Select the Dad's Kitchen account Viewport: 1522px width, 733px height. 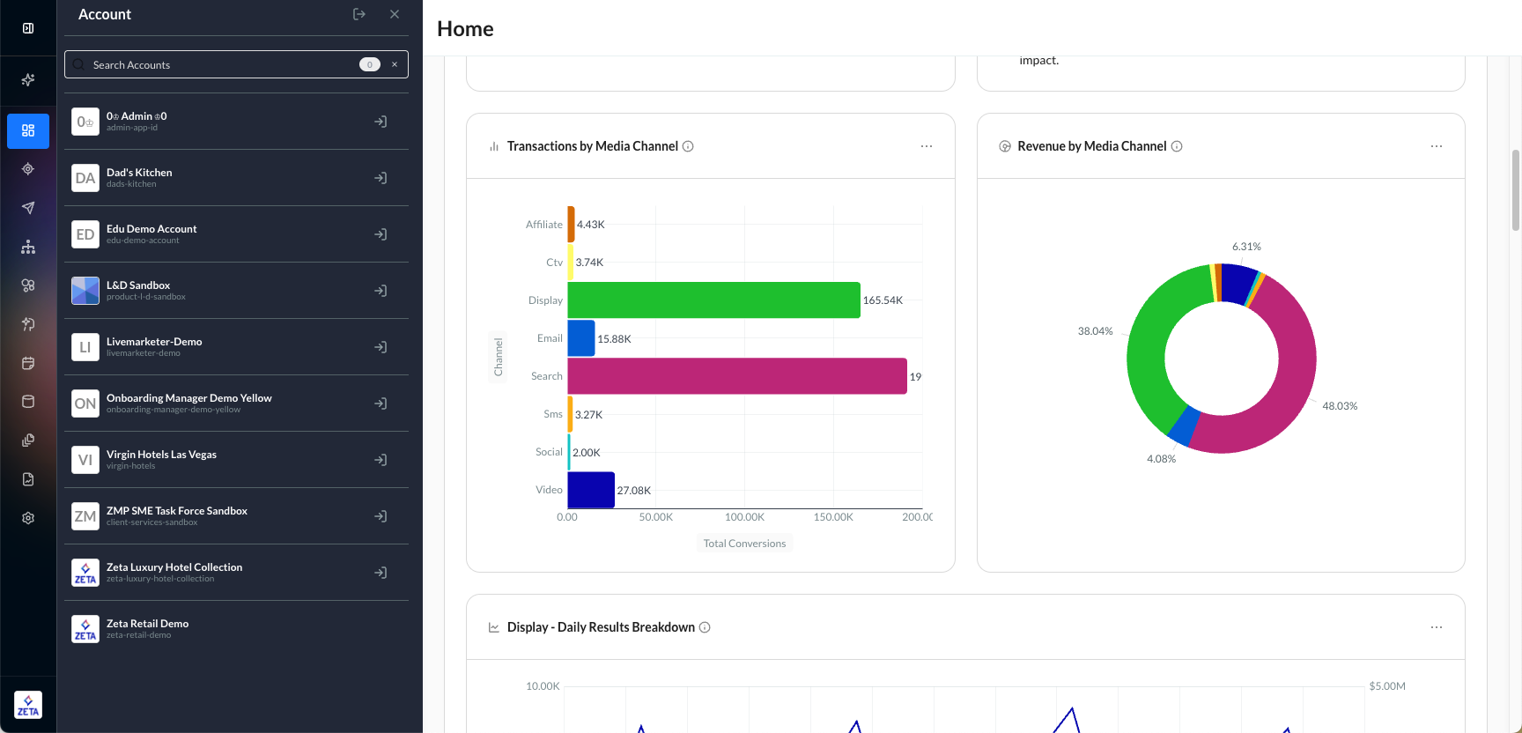139,177
